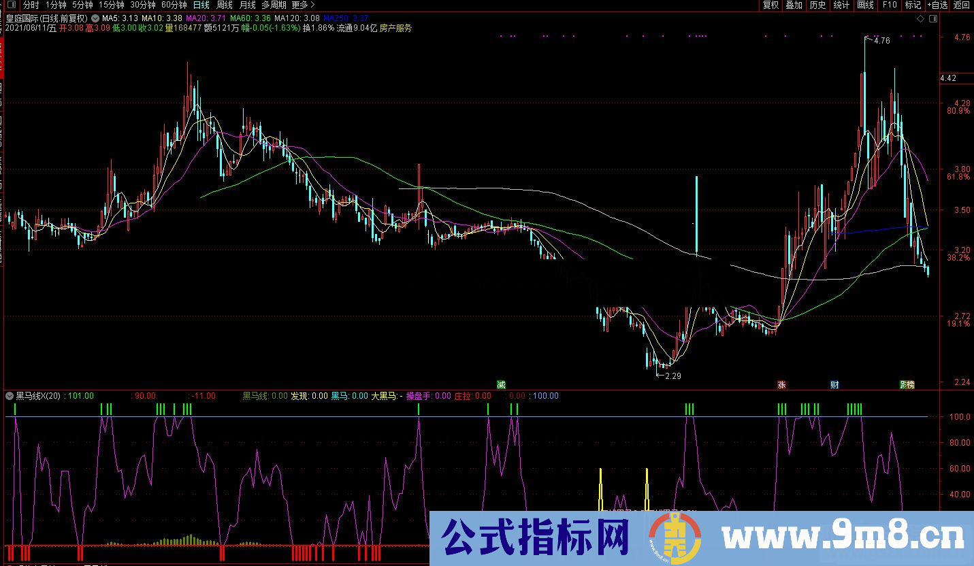Select the 分时 intraday view
974x566 pixels.
(31, 5)
